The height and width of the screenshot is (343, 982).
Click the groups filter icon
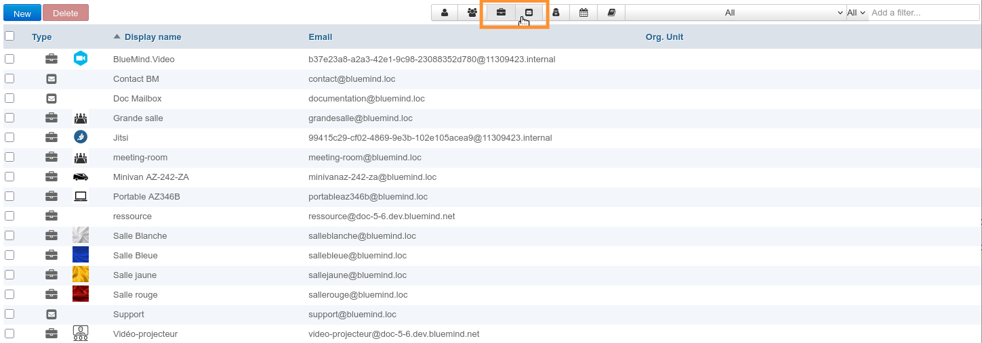click(x=472, y=12)
